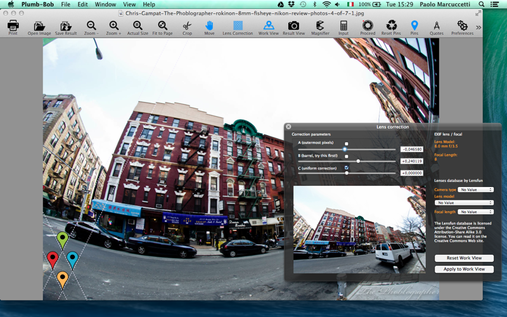This screenshot has width=507, height=317.
Task: Open the Window menu
Action: 105,4
